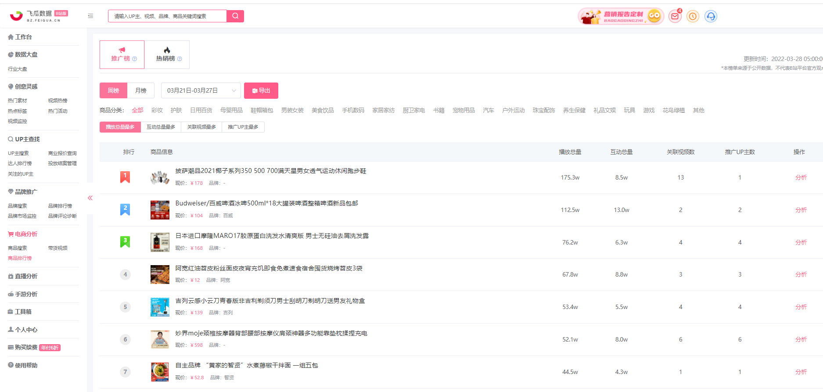The height and width of the screenshot is (392, 823).
Task: Open the customer service headset icon
Action: pyautogui.click(x=711, y=16)
